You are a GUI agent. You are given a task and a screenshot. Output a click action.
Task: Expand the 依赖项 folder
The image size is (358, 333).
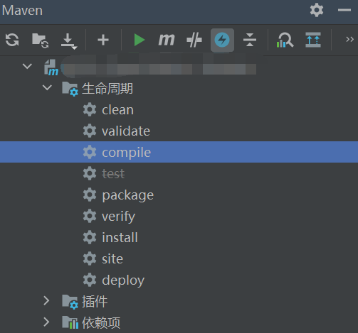(46, 322)
